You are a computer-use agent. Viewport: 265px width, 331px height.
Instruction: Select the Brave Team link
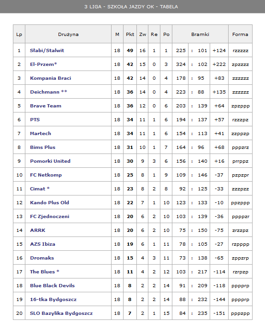tap(46, 106)
